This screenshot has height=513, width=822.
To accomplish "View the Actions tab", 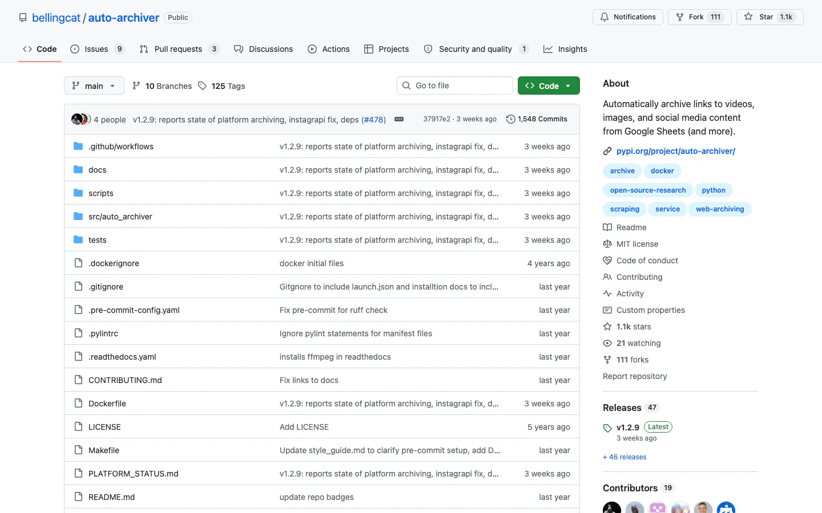I will (x=329, y=49).
